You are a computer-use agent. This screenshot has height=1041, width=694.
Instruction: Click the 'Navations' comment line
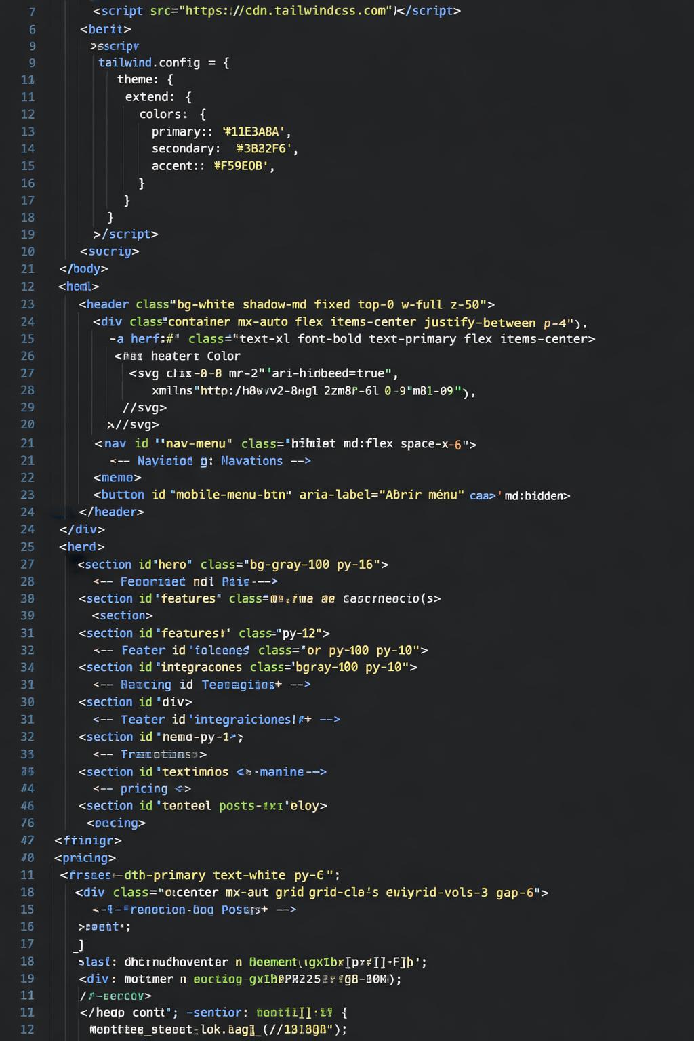[x=210, y=461]
